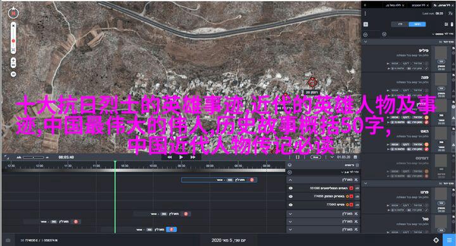Open the sort dropdown in list panel
Image resolution: width=456 pixels, height=246 pixels.
tap(350, 172)
